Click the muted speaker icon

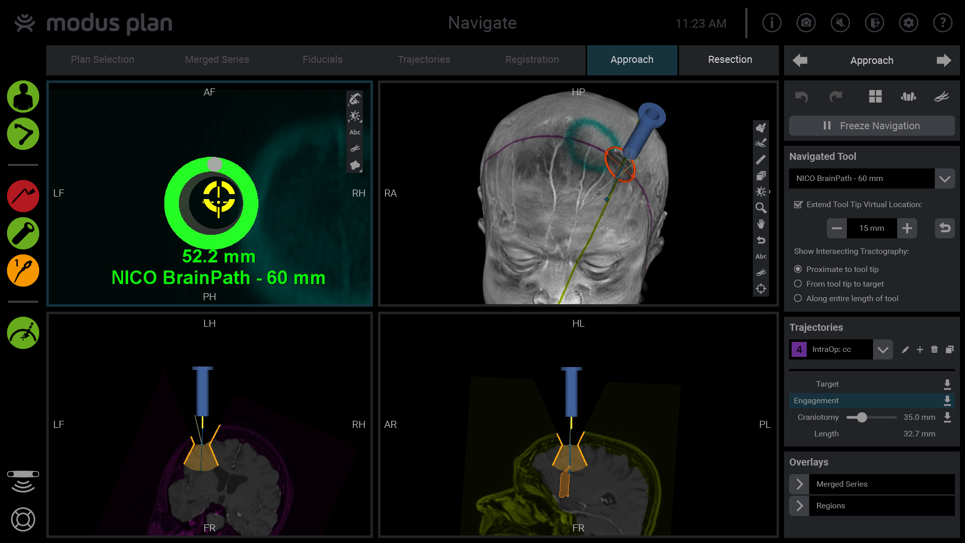click(840, 23)
